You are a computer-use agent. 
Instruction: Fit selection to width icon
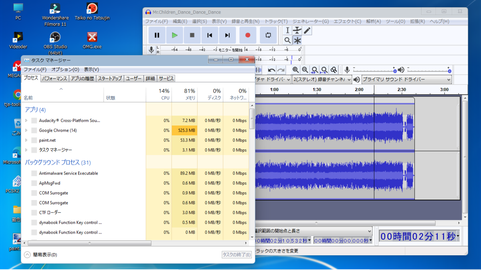tap(315, 70)
